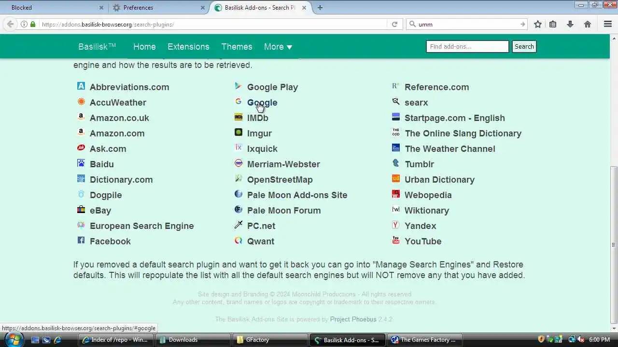Click the address bar URL field

click(x=212, y=24)
